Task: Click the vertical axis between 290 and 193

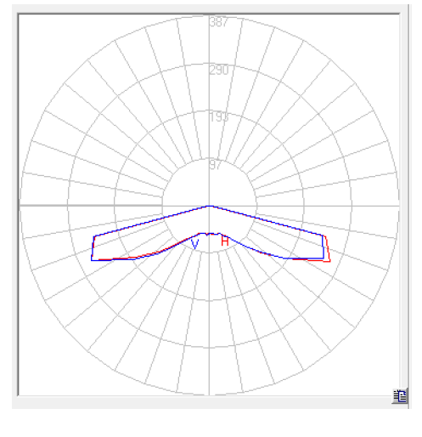Action: point(209,94)
